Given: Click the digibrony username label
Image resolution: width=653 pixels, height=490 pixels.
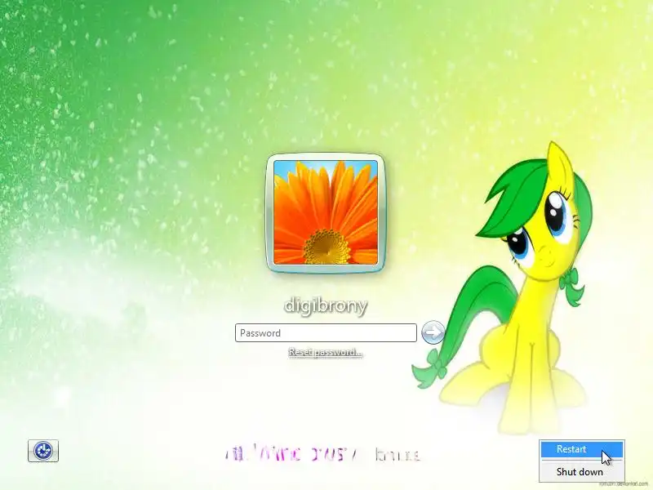Looking at the screenshot, I should (326, 305).
